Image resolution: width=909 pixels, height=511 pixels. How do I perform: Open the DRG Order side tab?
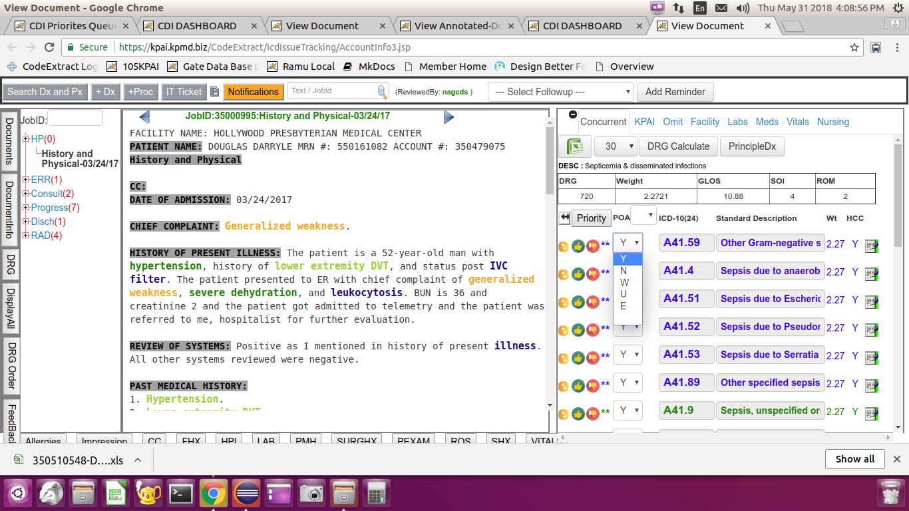tap(11, 365)
